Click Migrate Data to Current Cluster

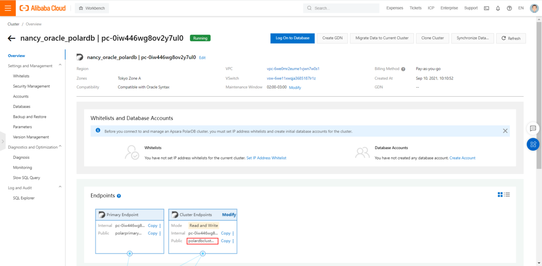coord(382,38)
